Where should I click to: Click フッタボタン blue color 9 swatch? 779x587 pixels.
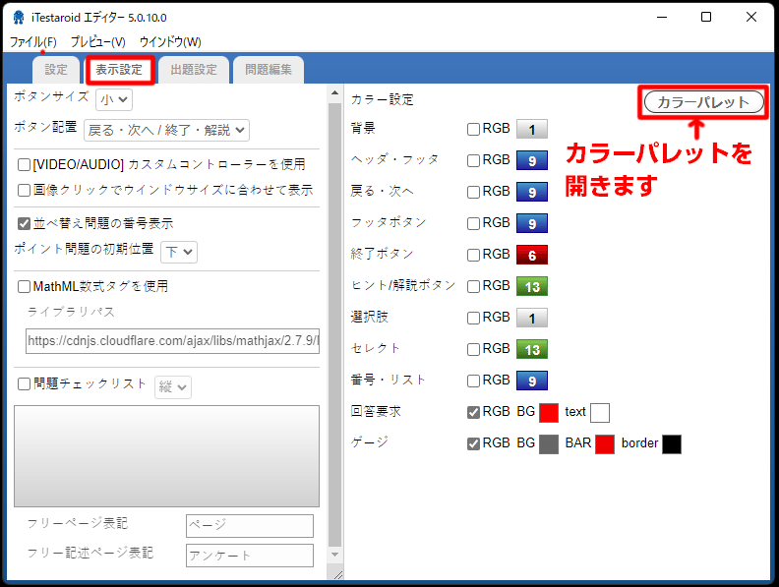[532, 223]
